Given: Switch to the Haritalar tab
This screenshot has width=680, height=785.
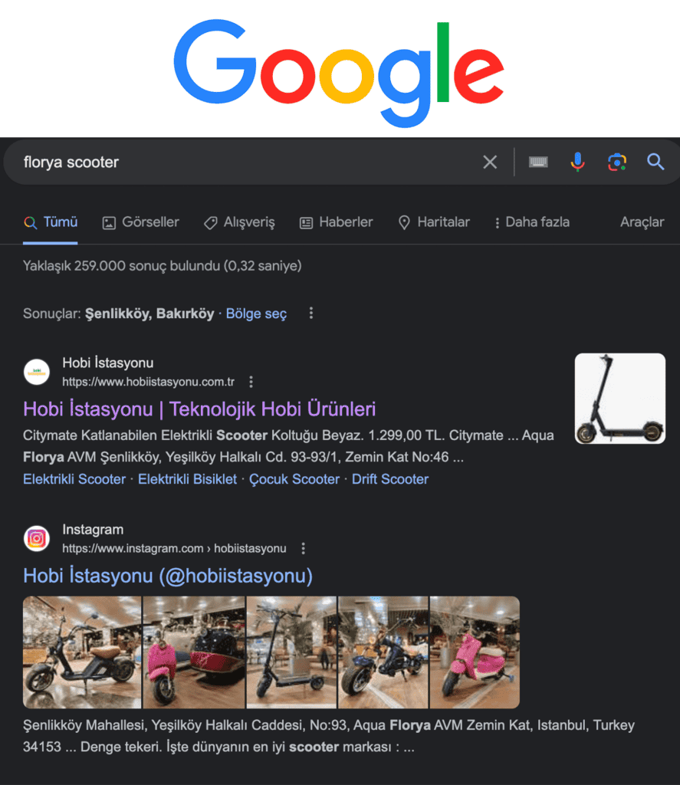Looking at the screenshot, I should tap(434, 222).
